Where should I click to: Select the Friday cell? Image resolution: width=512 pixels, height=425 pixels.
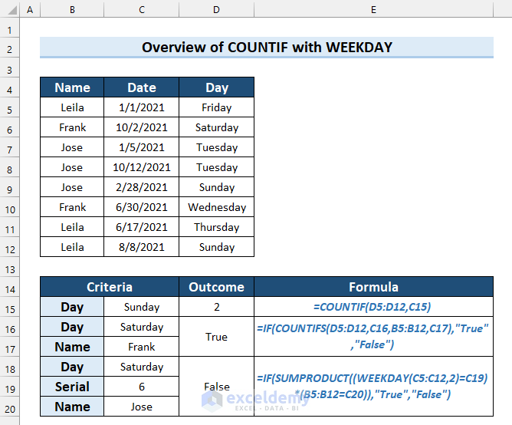click(217, 107)
